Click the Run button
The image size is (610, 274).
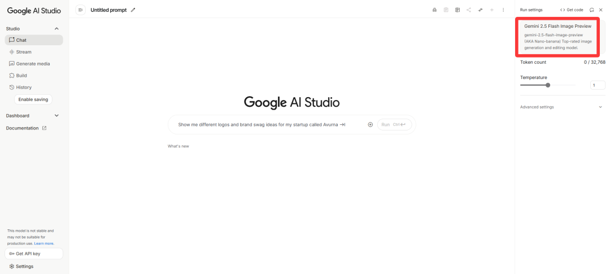(394, 124)
